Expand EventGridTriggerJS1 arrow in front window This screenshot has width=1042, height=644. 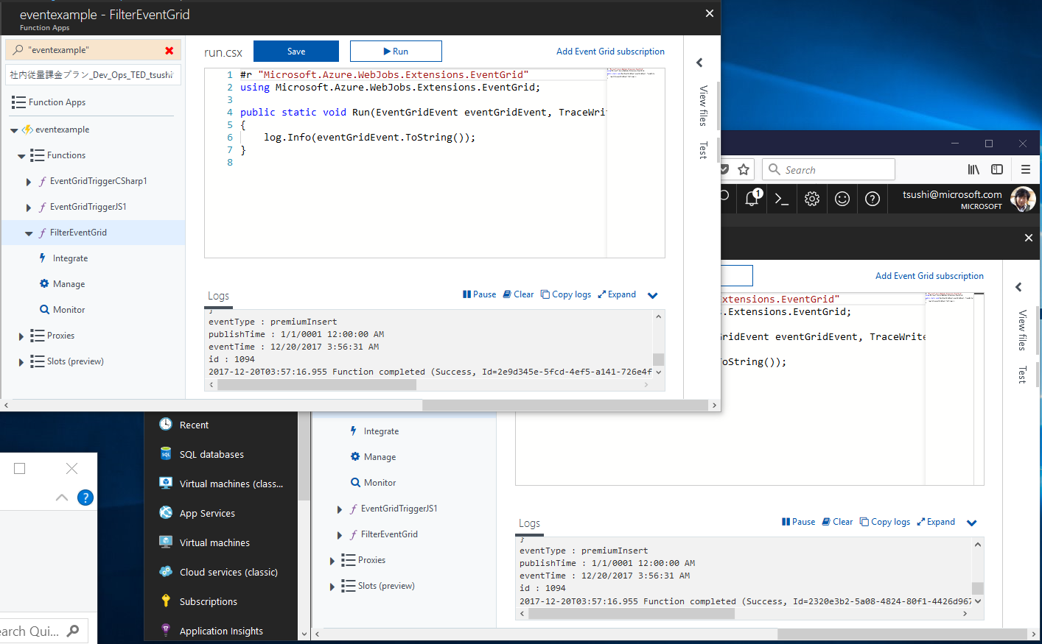[29, 208]
